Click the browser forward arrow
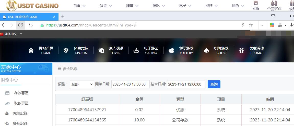The image size is (294, 126). coord(12,25)
